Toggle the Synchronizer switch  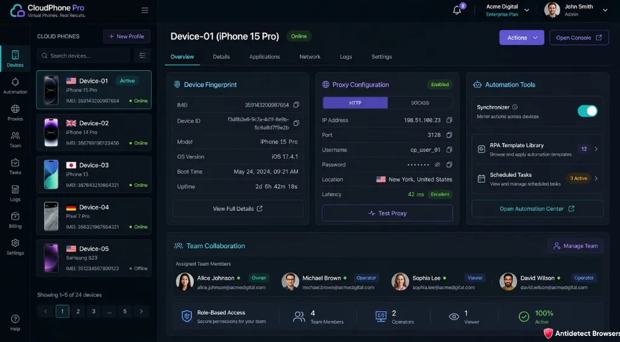587,111
